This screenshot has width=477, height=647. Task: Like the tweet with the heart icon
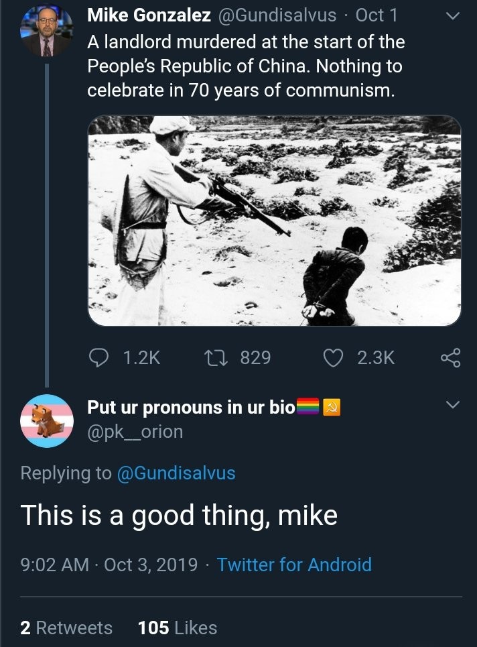[x=333, y=358]
